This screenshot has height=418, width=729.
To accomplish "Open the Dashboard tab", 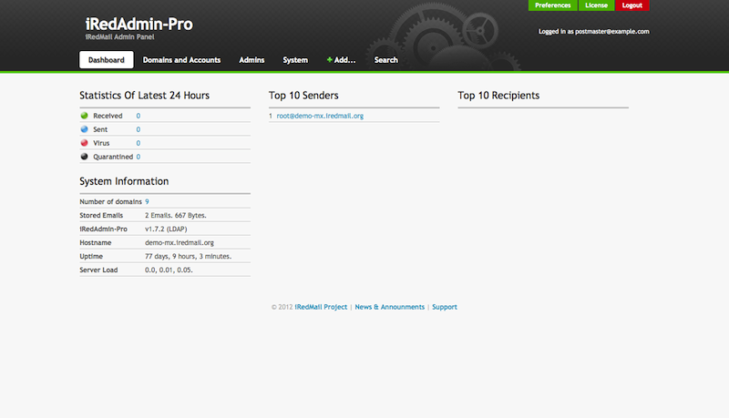I will click(106, 60).
